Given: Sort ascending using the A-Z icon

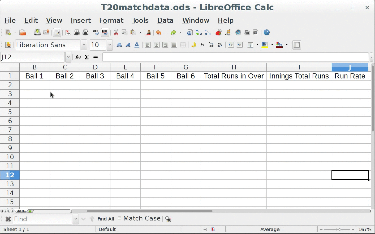Looking at the screenshot, I should pyautogui.click(x=199, y=33).
